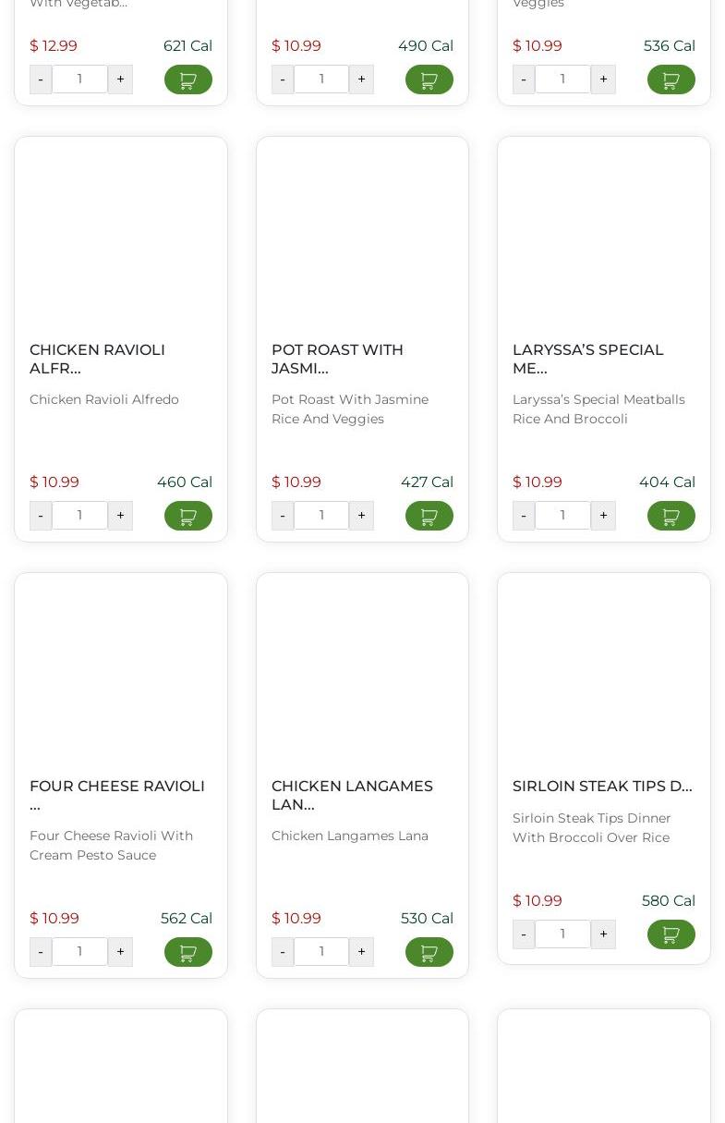Decrease quantity of Sirloin Steak Tips Dinner
This screenshot has height=1123, width=725.
click(x=524, y=934)
